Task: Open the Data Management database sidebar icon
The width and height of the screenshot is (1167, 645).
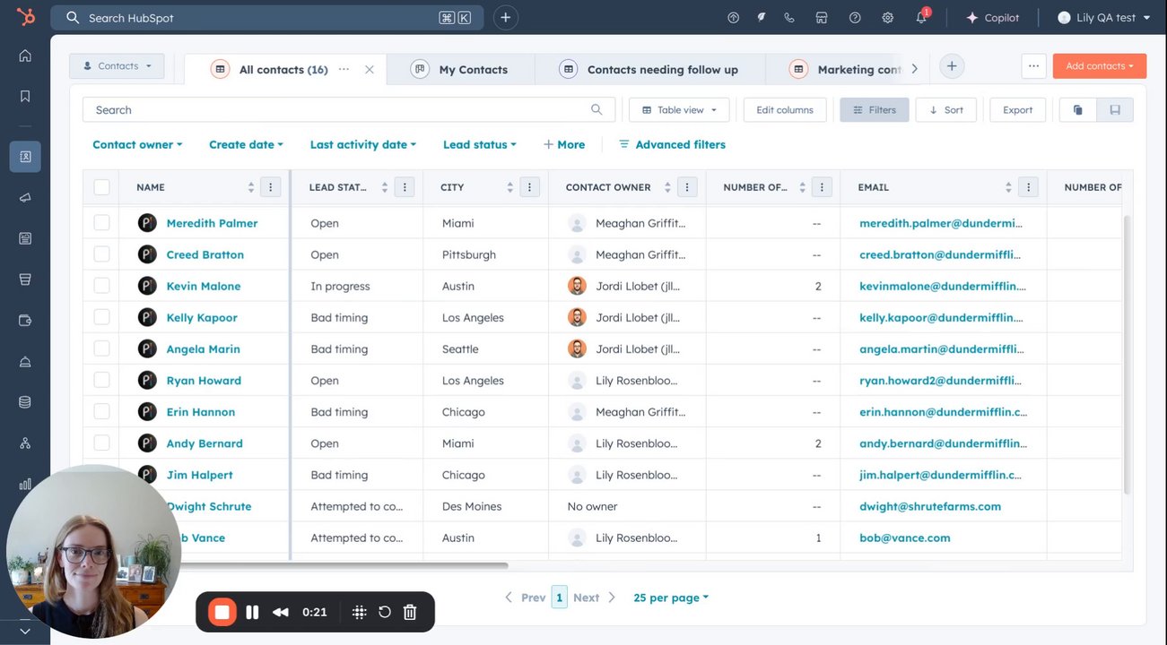Action: pyautogui.click(x=25, y=402)
